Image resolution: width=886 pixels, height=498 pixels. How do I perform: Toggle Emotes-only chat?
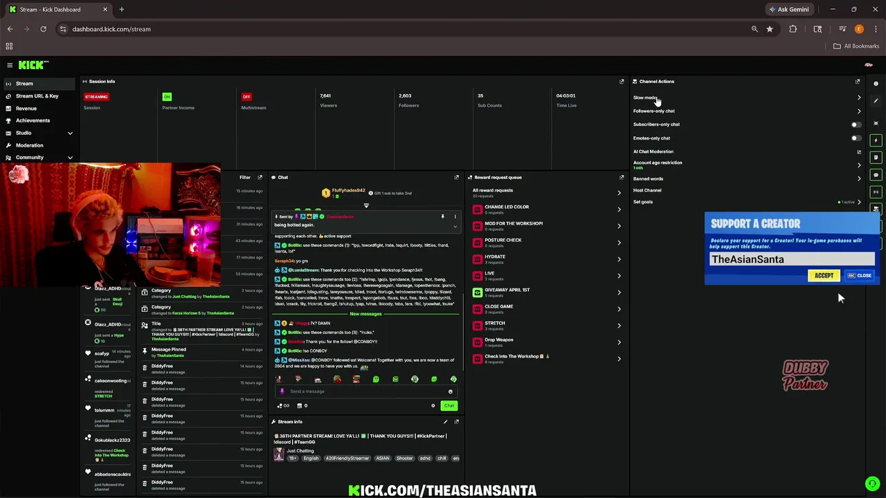pyautogui.click(x=856, y=138)
